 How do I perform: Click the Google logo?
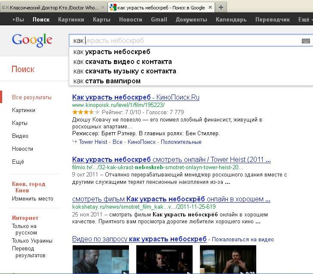click(x=32, y=40)
